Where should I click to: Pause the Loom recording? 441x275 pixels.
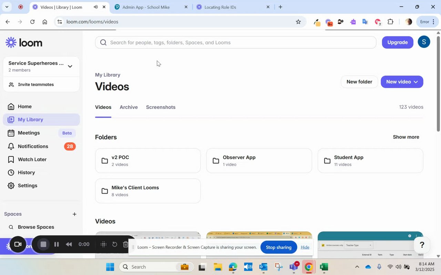click(57, 244)
